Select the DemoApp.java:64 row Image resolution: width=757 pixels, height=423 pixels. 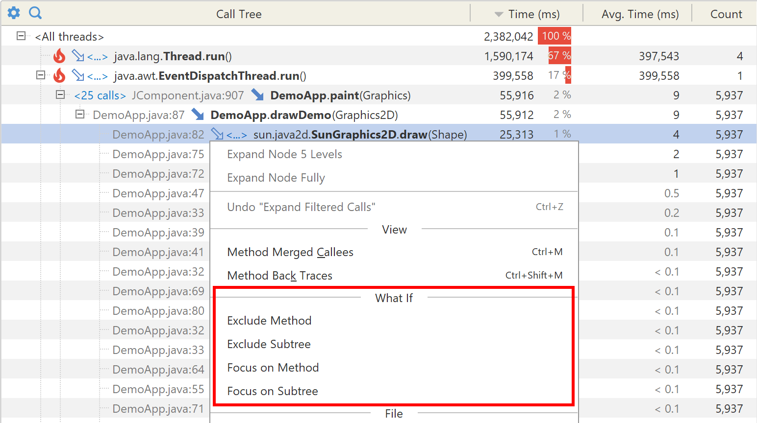[158, 370]
